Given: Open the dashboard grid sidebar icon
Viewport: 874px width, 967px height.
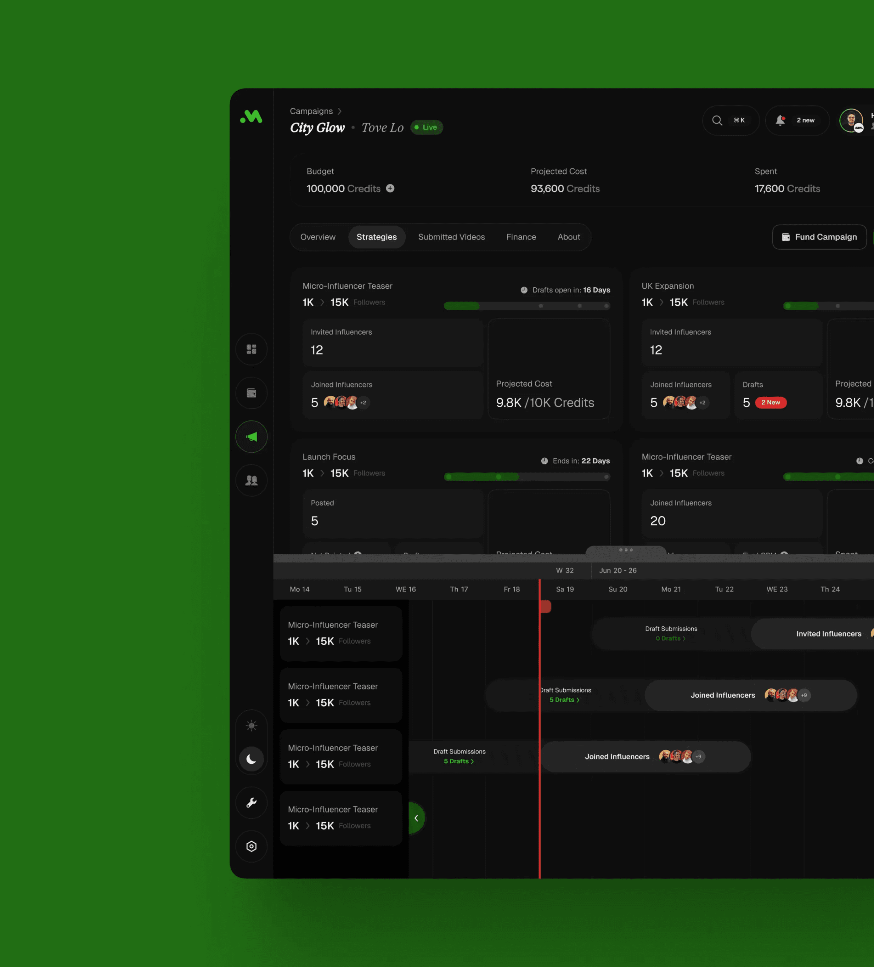Looking at the screenshot, I should point(251,349).
